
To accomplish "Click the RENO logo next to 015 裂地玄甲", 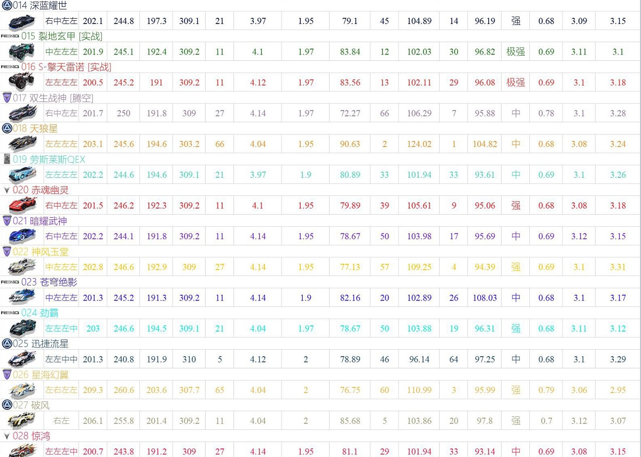I will [x=10, y=36].
